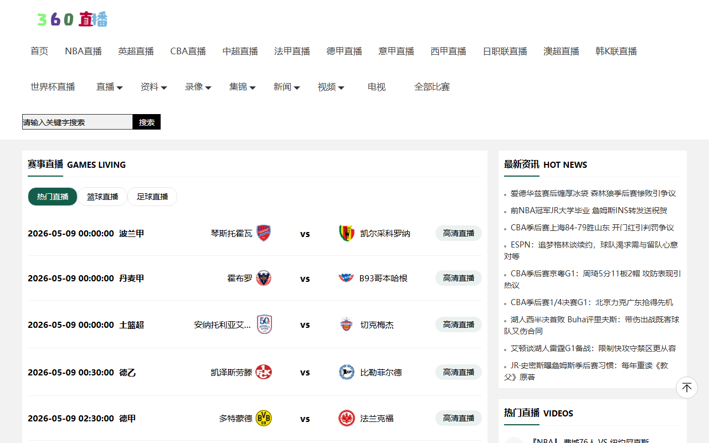
Task: Click the 凯泽斯劳滕 team crest
Action: (264, 372)
